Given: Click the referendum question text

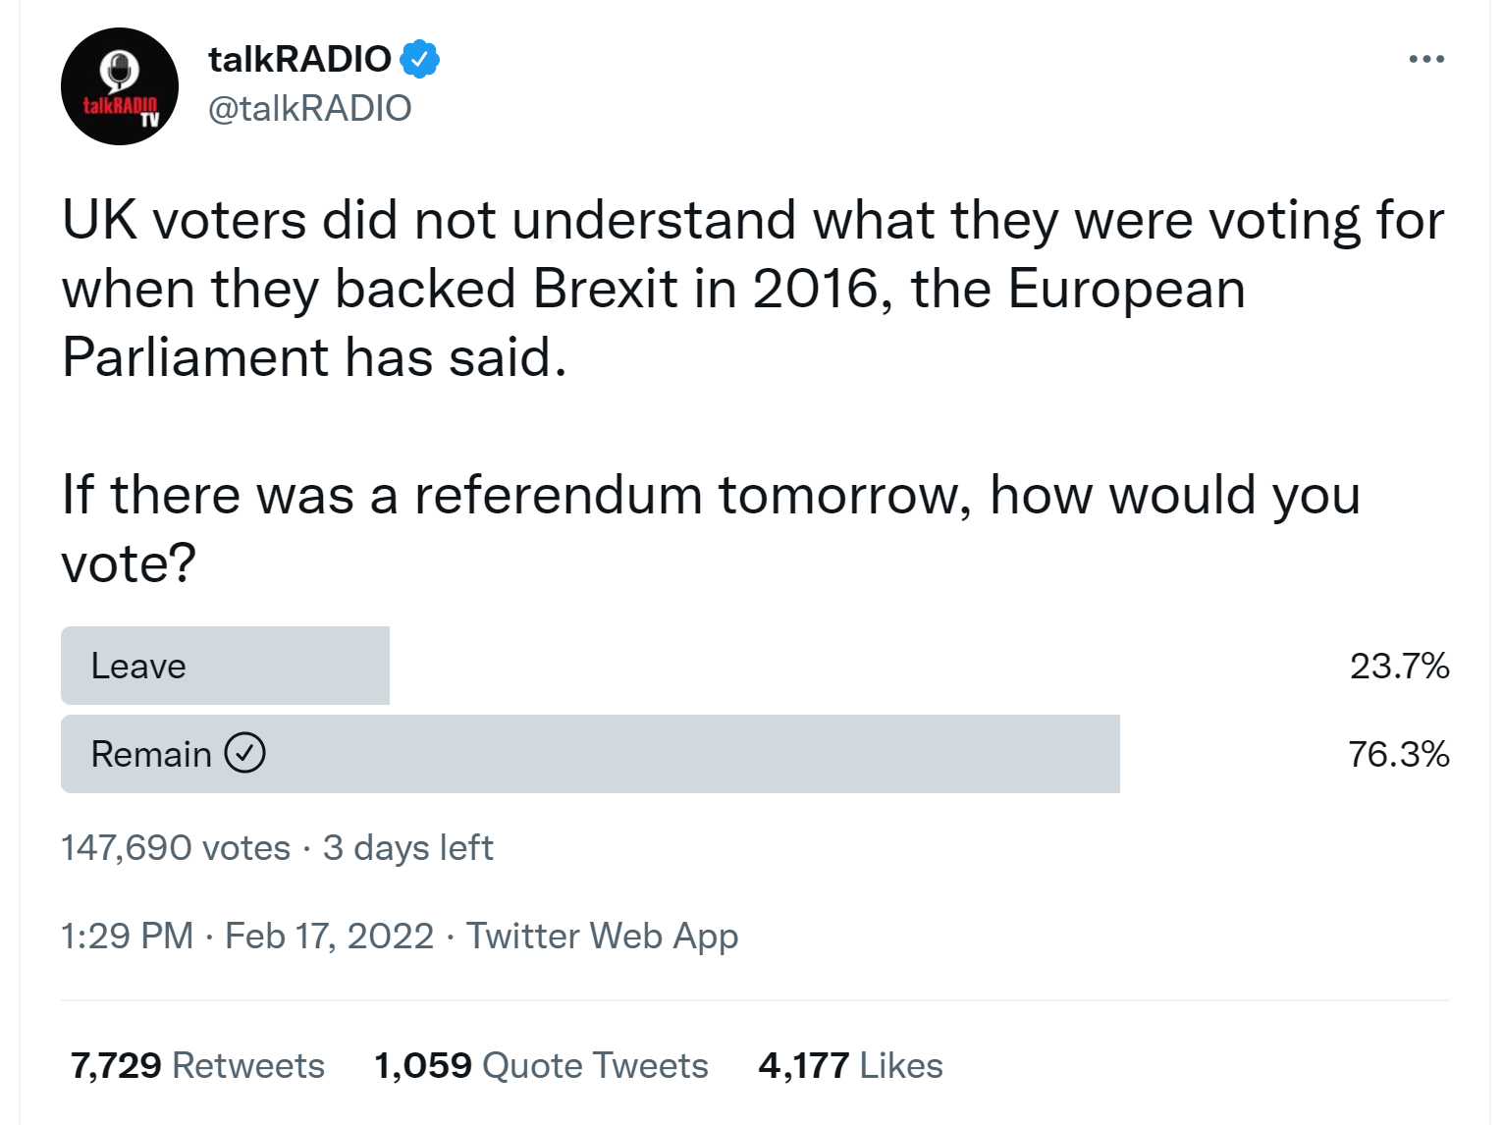Looking at the screenshot, I should pyautogui.click(x=711, y=528).
